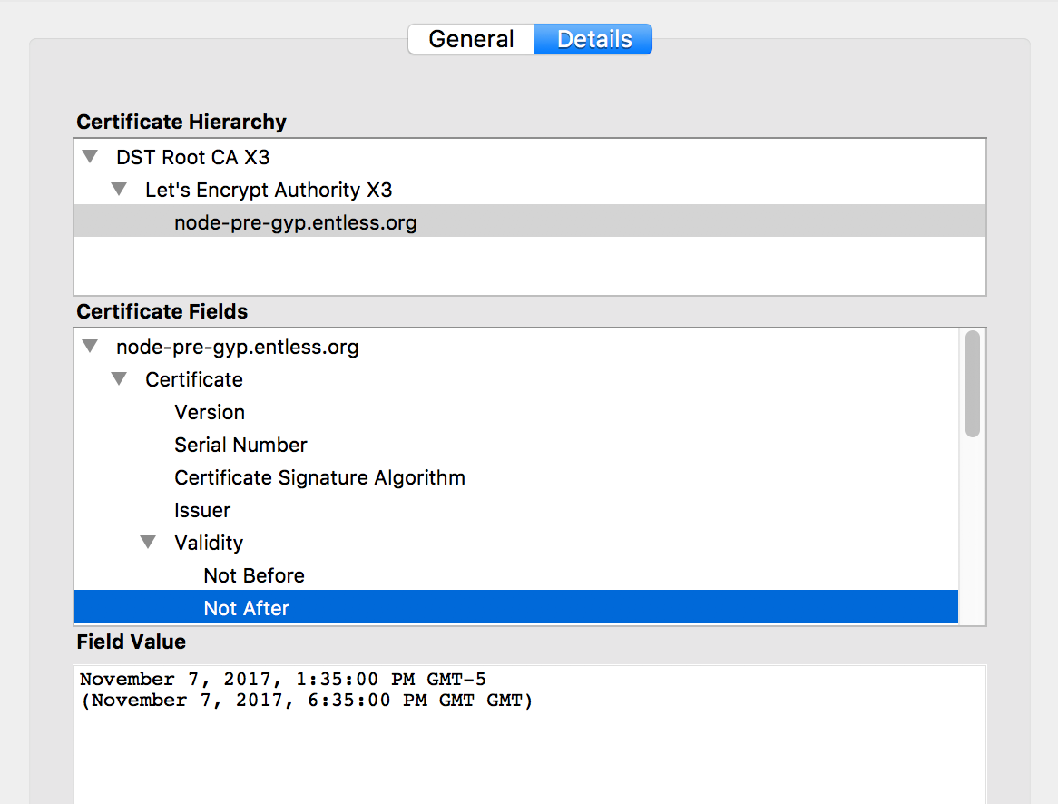Select the Serial Number field
The image size is (1058, 804).
point(516,445)
